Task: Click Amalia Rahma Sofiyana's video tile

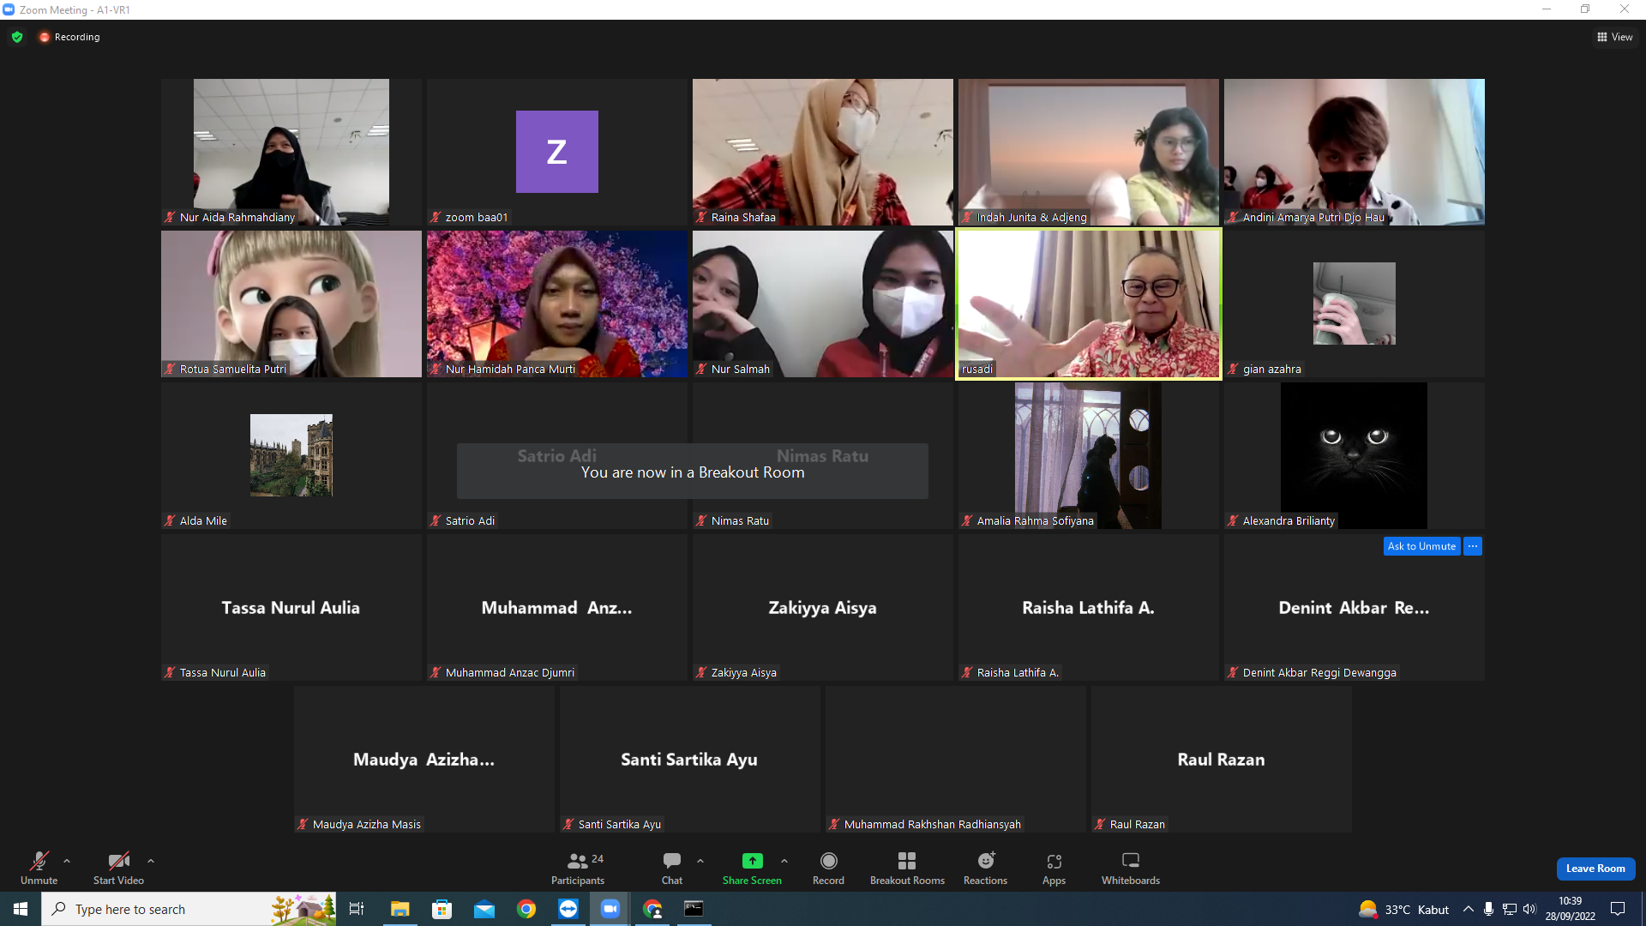Action: 1089,455
